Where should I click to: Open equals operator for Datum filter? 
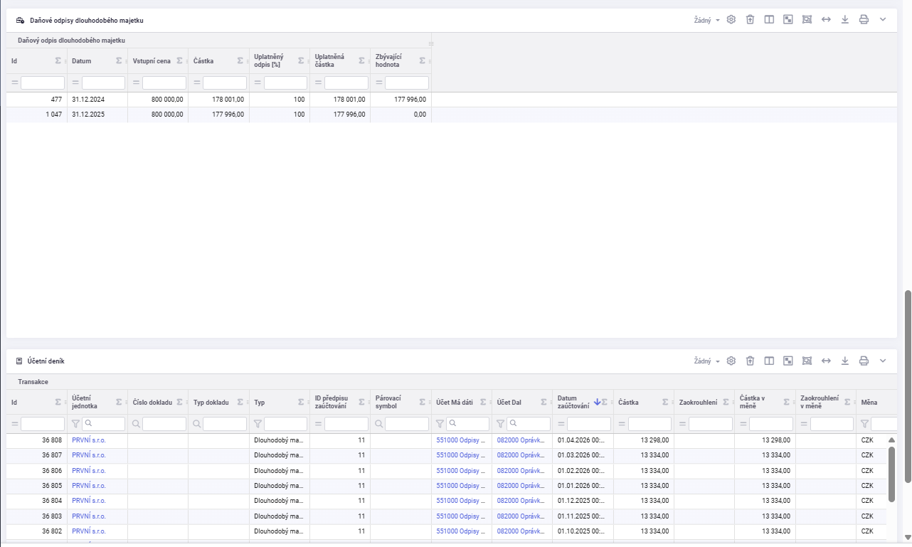[76, 83]
